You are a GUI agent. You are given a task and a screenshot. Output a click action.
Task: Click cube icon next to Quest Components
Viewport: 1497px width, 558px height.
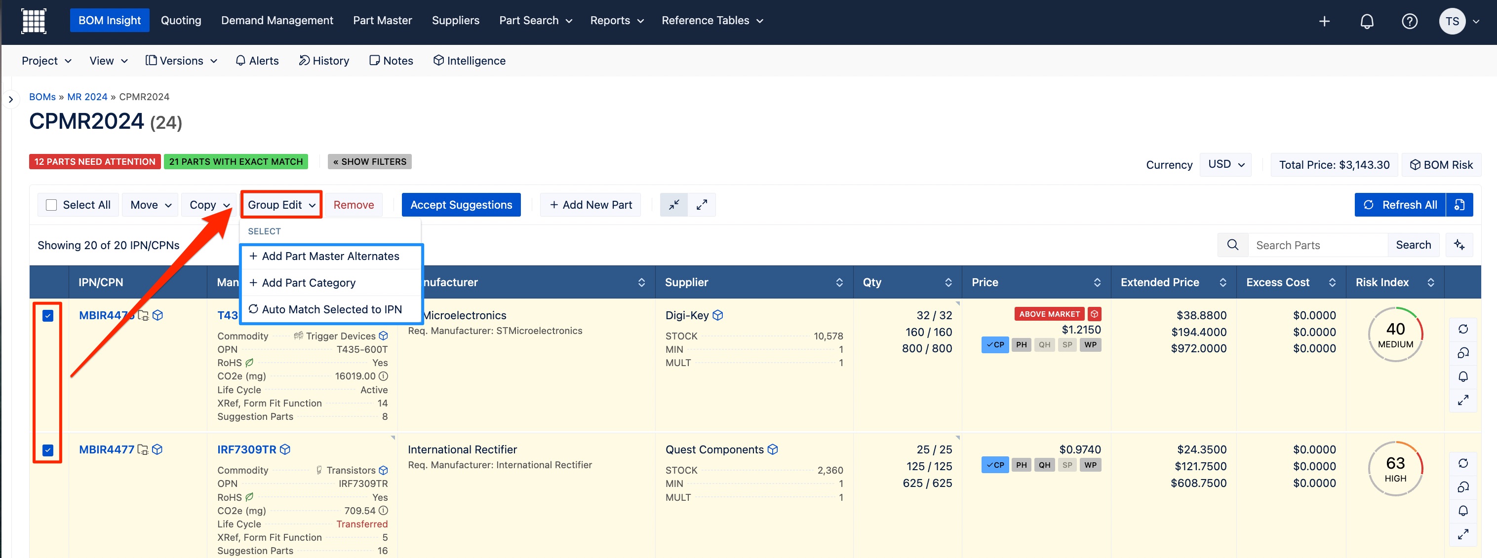772,449
